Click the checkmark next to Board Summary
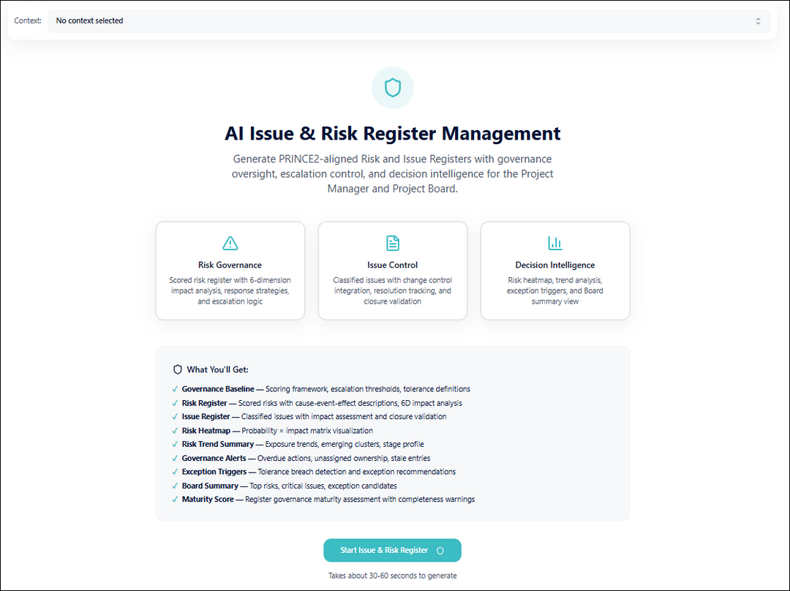 (x=174, y=485)
